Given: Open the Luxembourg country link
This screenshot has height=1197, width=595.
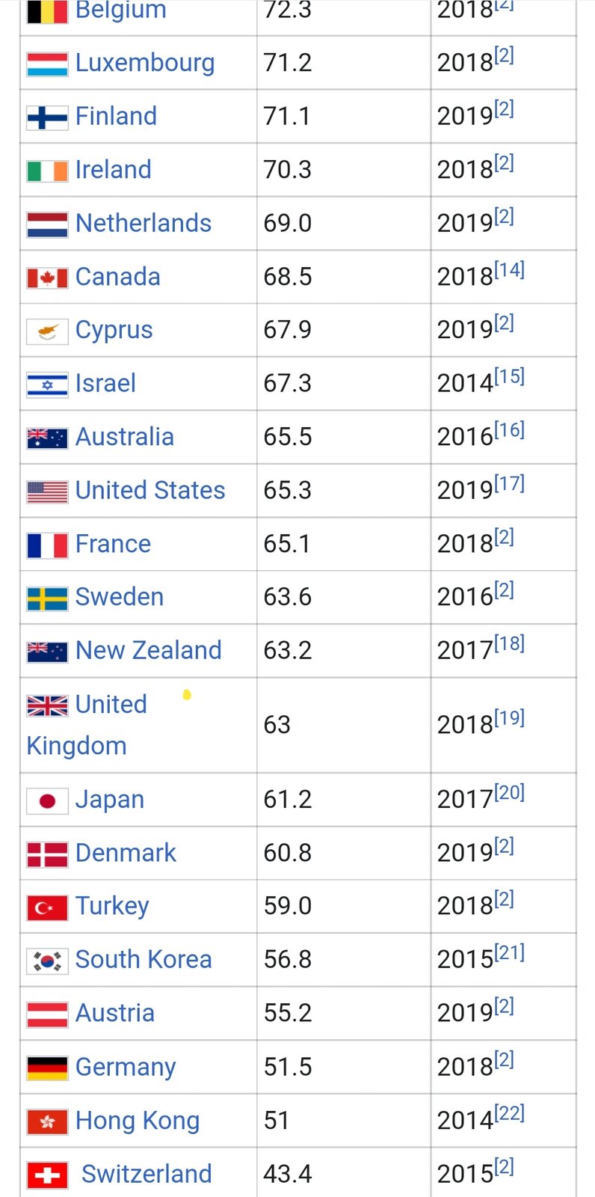Looking at the screenshot, I should pyautogui.click(x=145, y=63).
